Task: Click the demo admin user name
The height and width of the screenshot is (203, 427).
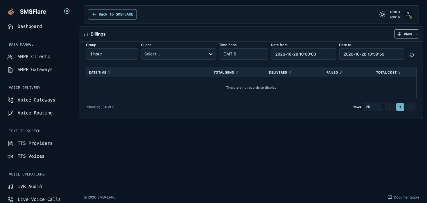Action: click(x=395, y=14)
